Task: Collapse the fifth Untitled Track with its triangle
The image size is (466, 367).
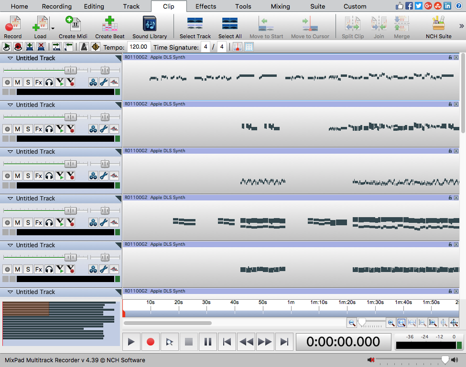Action: pos(10,245)
